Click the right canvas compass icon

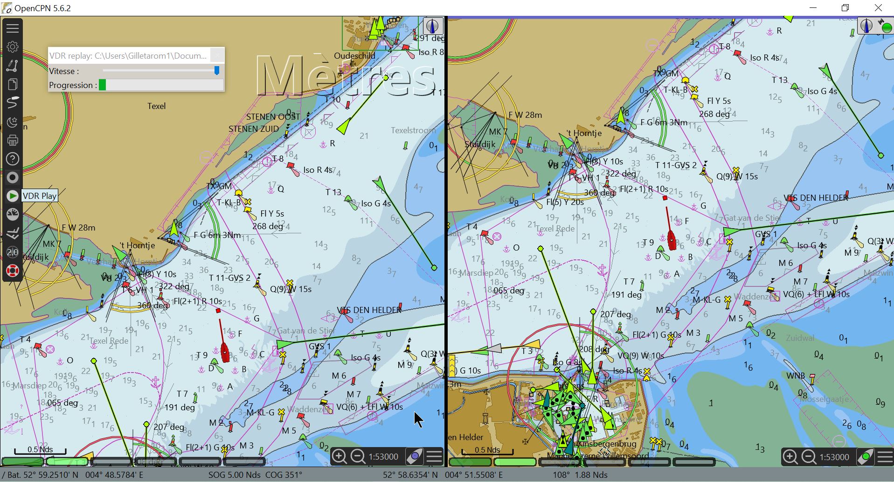[866, 26]
